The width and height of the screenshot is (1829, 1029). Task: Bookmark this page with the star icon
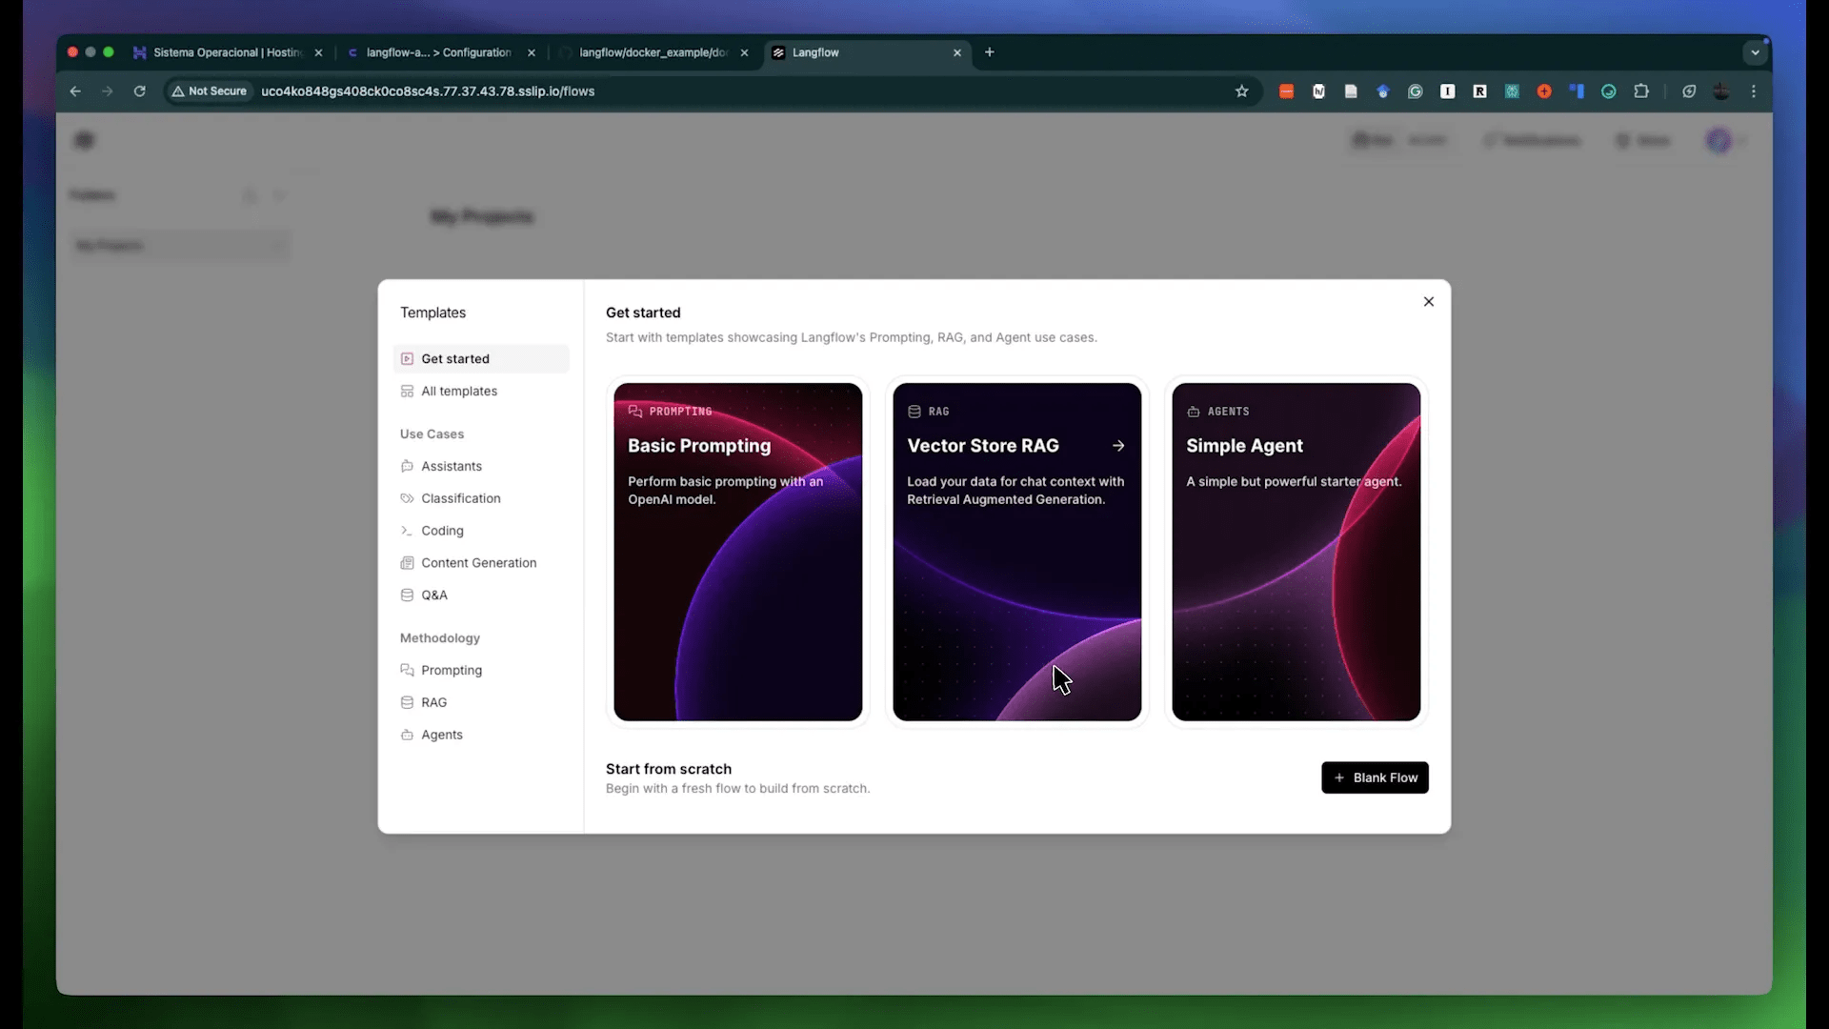tap(1241, 91)
